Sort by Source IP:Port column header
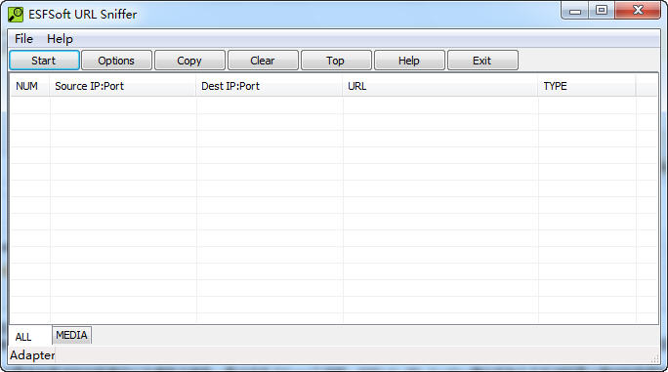Viewport: 668px width, 372px height. click(x=123, y=86)
